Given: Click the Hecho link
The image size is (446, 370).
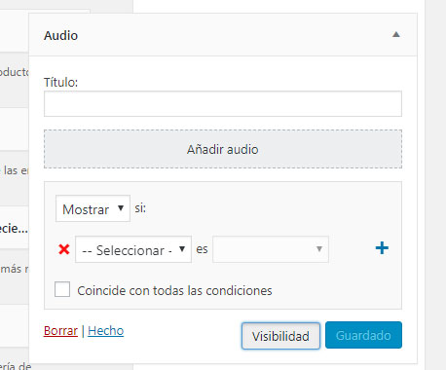Looking at the screenshot, I should [105, 331].
